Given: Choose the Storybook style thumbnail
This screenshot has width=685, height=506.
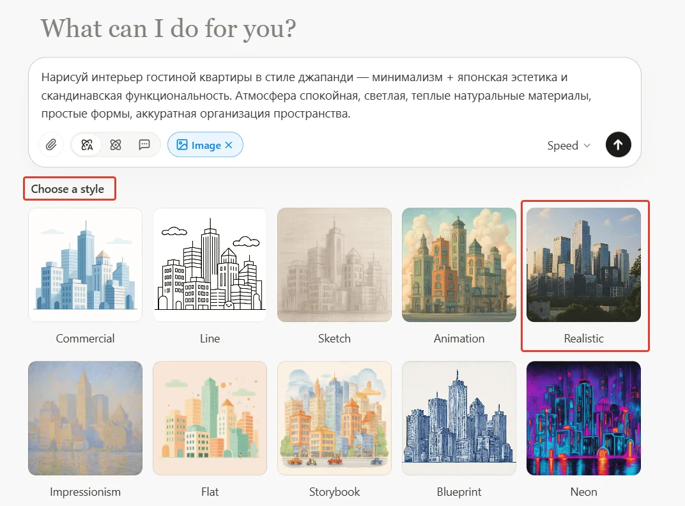Looking at the screenshot, I should (334, 418).
